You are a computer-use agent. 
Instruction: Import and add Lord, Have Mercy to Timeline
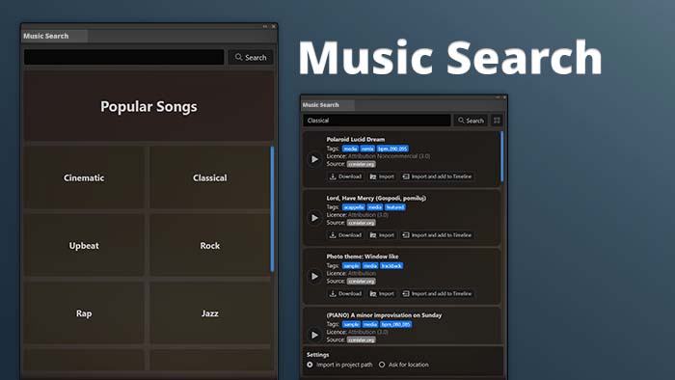pyautogui.click(x=437, y=235)
